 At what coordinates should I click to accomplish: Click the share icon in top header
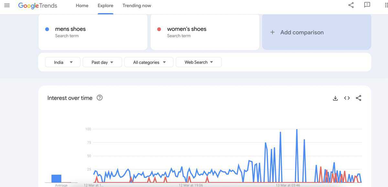[351, 5]
